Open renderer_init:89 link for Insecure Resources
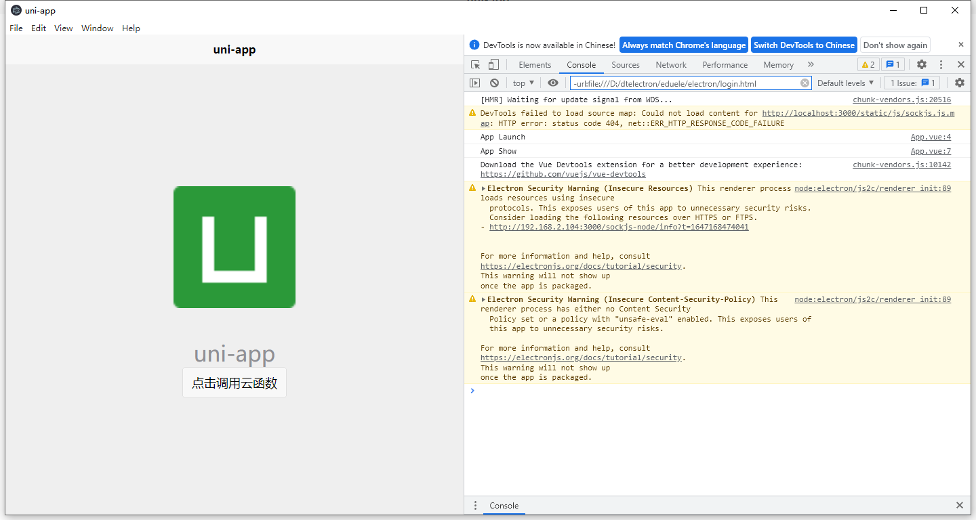The image size is (976, 520). click(872, 188)
